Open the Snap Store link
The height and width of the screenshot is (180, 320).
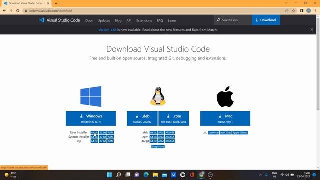point(158,146)
